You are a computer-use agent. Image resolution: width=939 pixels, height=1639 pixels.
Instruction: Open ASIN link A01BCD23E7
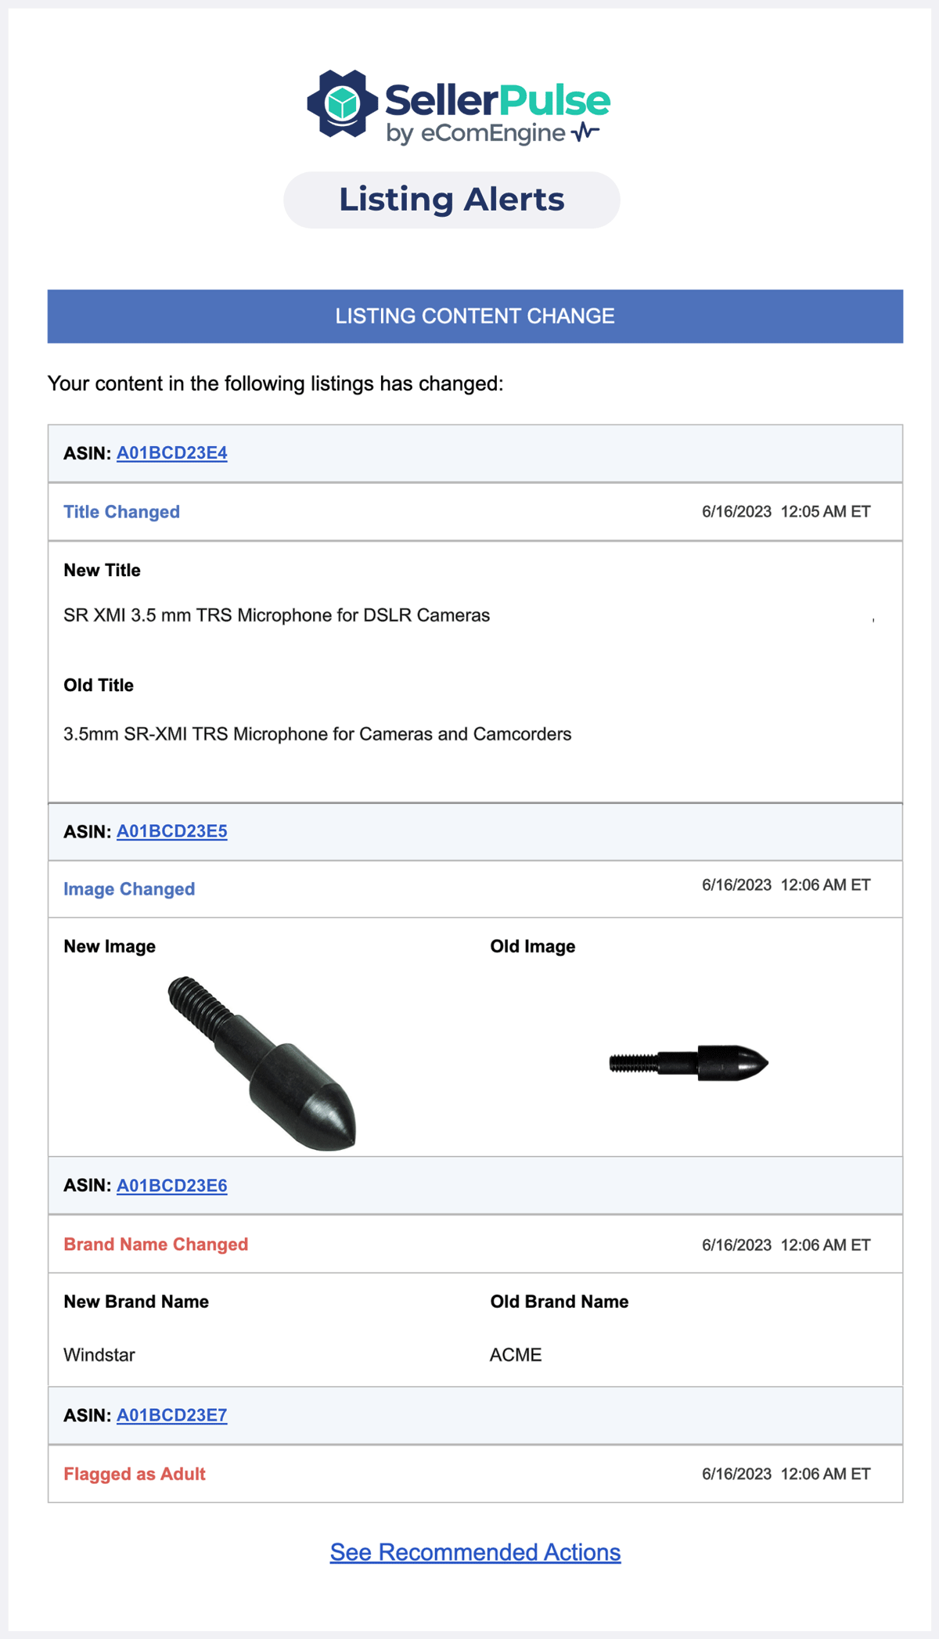172,1415
